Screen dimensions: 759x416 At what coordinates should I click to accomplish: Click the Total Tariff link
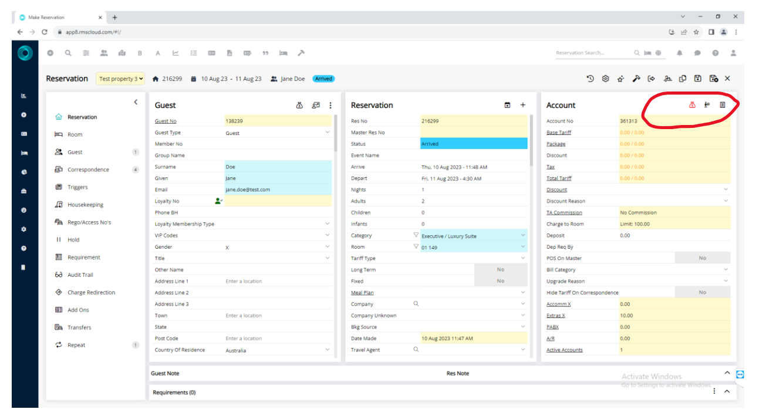(559, 178)
